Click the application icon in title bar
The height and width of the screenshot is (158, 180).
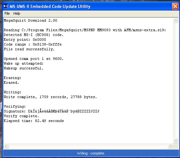click(x=6, y=6)
